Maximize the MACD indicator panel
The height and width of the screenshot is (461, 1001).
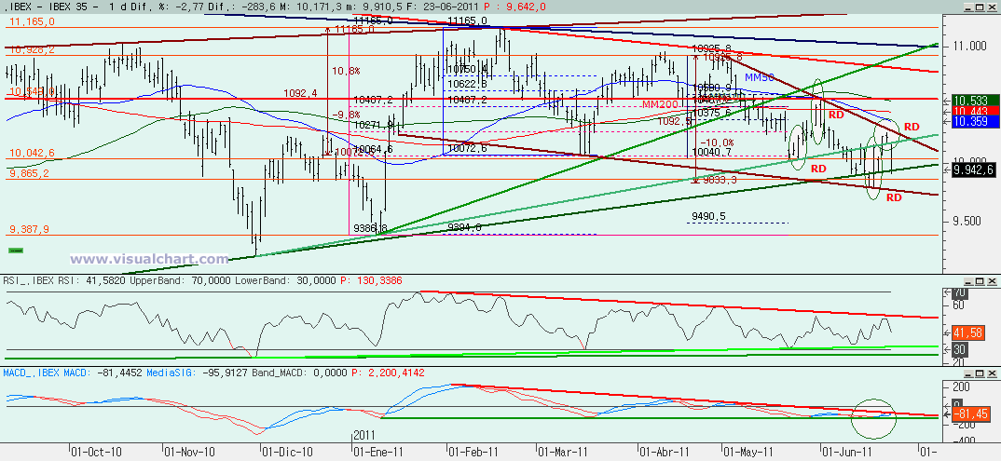(x=980, y=372)
